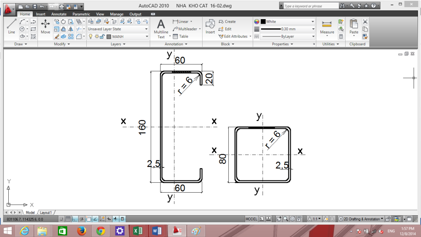Open the AutoCAD application menu logo

click(x=9, y=9)
